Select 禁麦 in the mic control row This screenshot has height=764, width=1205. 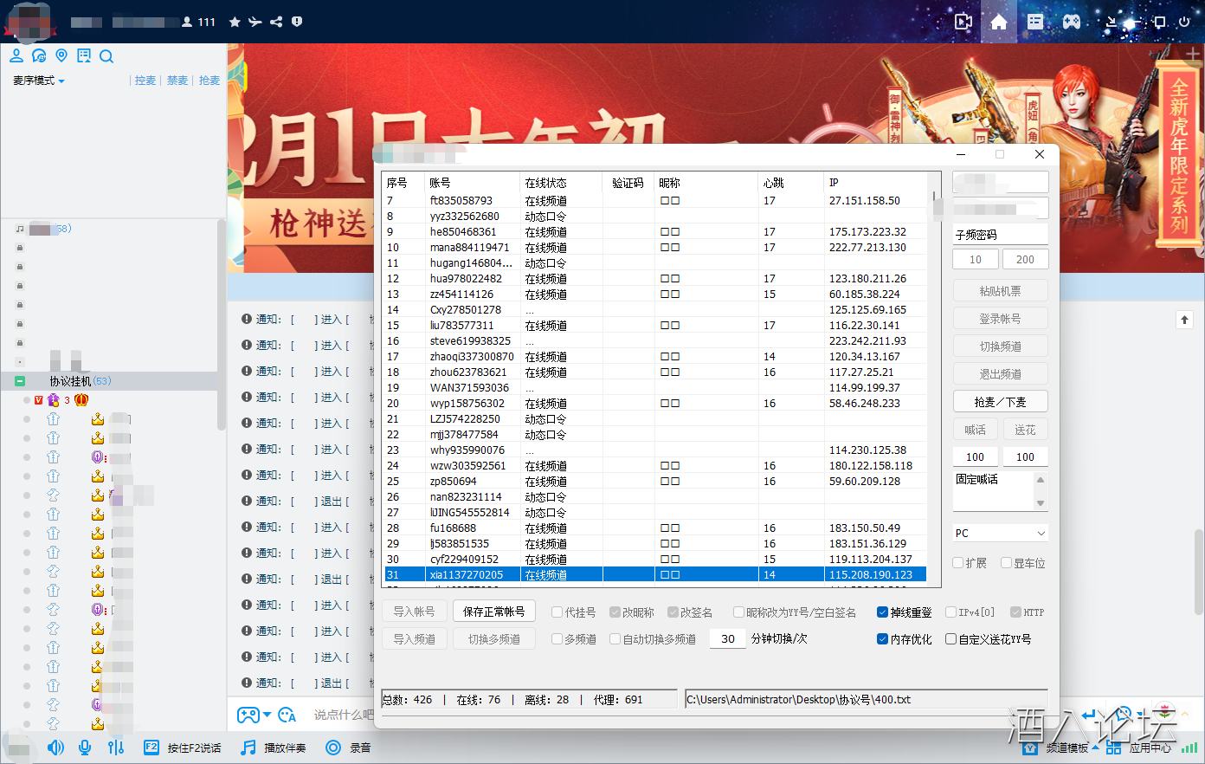(x=177, y=80)
